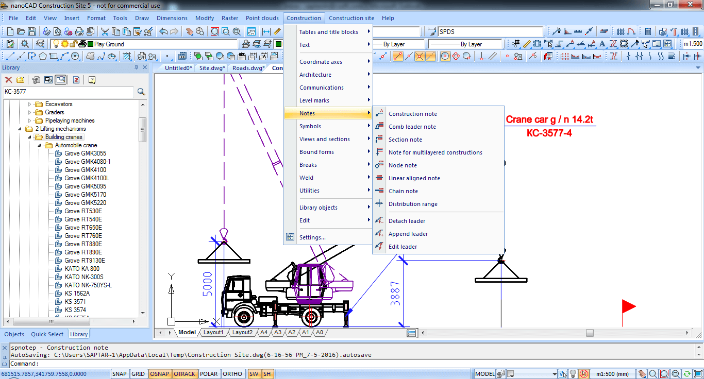The height and width of the screenshot is (379, 704).
Task: Click the horizontal scrollbar thumb below the drawing
Action: [x=590, y=333]
